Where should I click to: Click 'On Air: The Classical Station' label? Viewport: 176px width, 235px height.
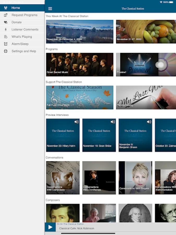point(70,224)
